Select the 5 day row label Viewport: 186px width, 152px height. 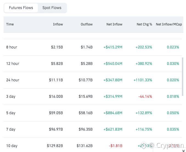point(11,113)
